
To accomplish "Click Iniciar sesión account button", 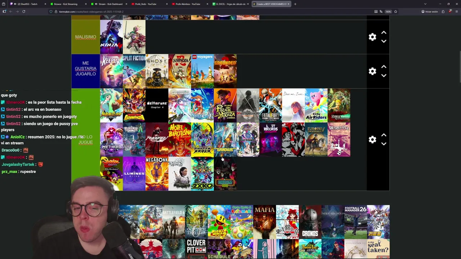I will [430, 12].
